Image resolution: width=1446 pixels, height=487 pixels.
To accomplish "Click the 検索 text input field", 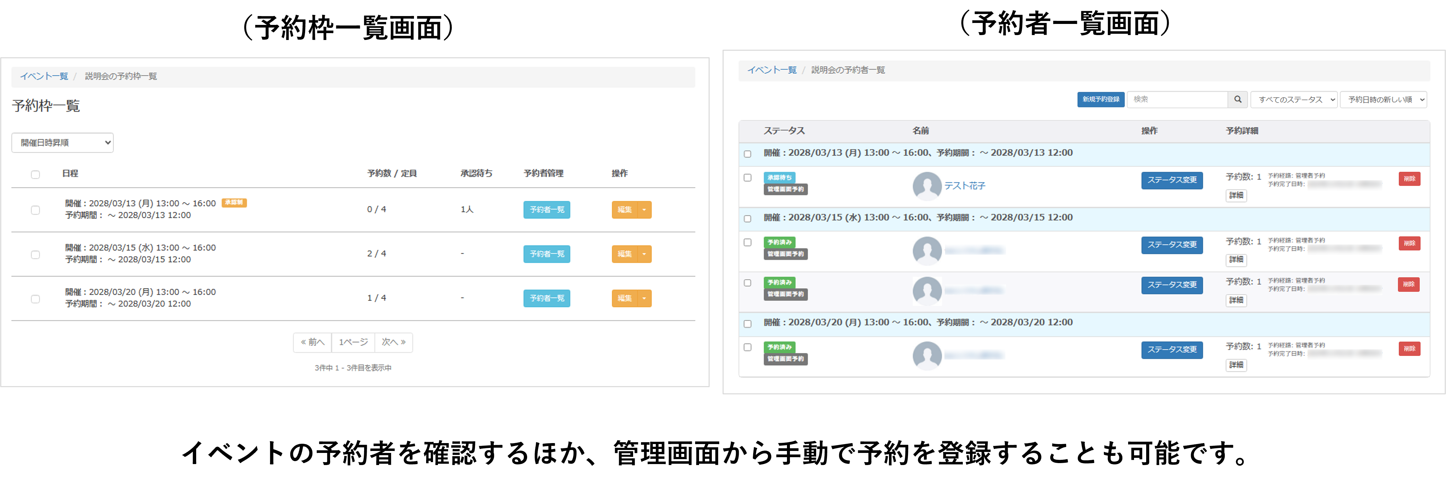I will (x=1177, y=99).
